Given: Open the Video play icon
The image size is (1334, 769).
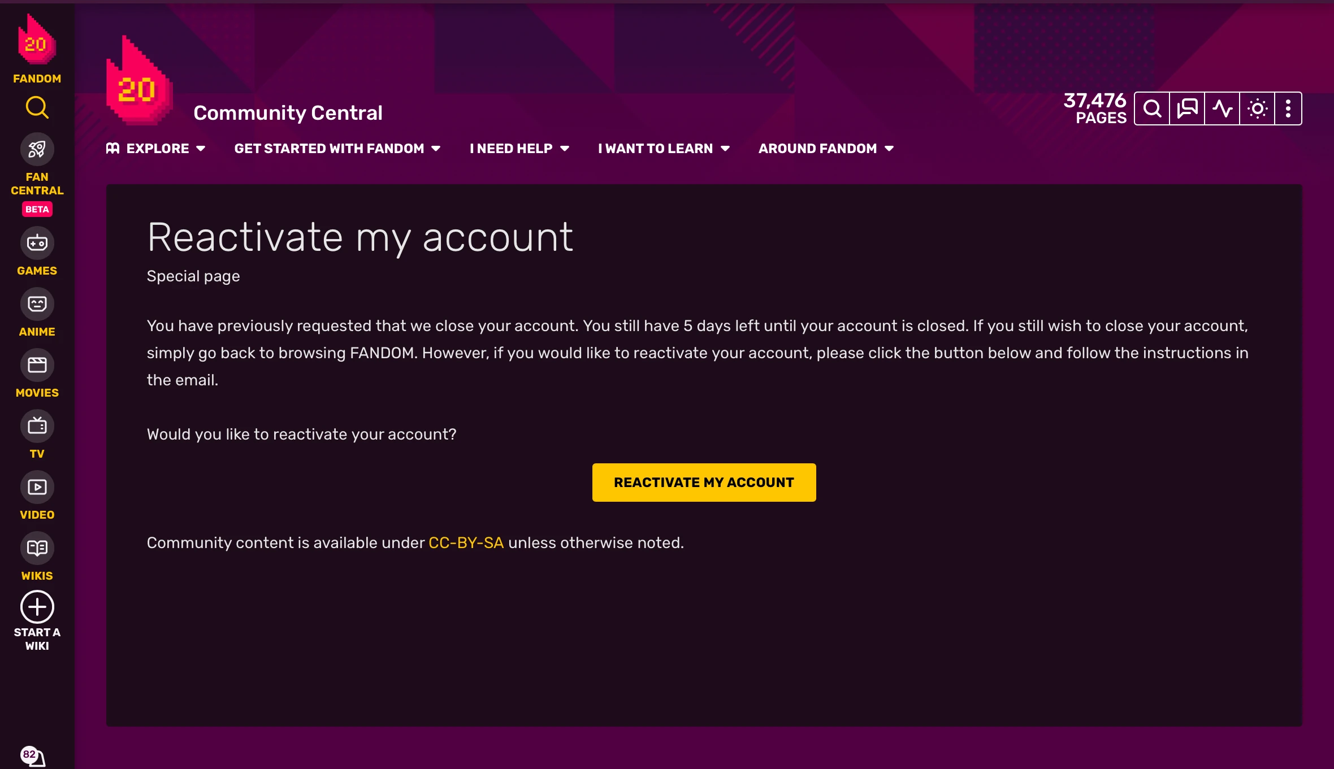Looking at the screenshot, I should (x=37, y=488).
